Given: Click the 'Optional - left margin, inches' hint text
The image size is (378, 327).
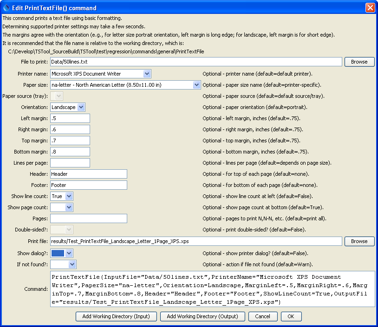Looking at the screenshot, I should (x=251, y=118).
